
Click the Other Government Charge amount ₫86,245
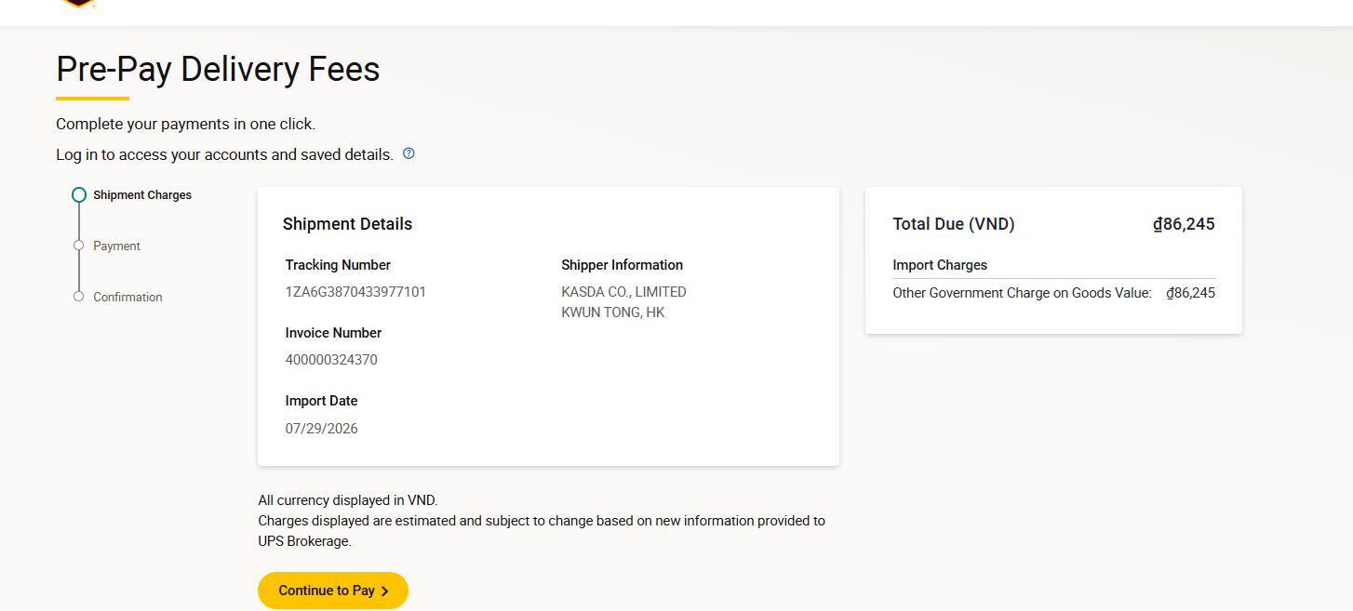point(1190,293)
